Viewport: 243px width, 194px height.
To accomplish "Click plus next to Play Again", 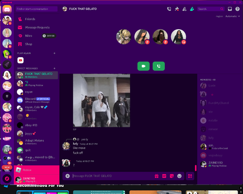I will click(54, 53).
